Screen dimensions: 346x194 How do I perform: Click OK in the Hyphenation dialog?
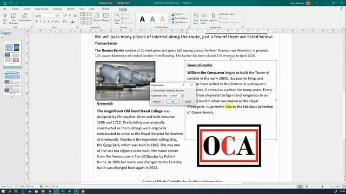[172, 102]
